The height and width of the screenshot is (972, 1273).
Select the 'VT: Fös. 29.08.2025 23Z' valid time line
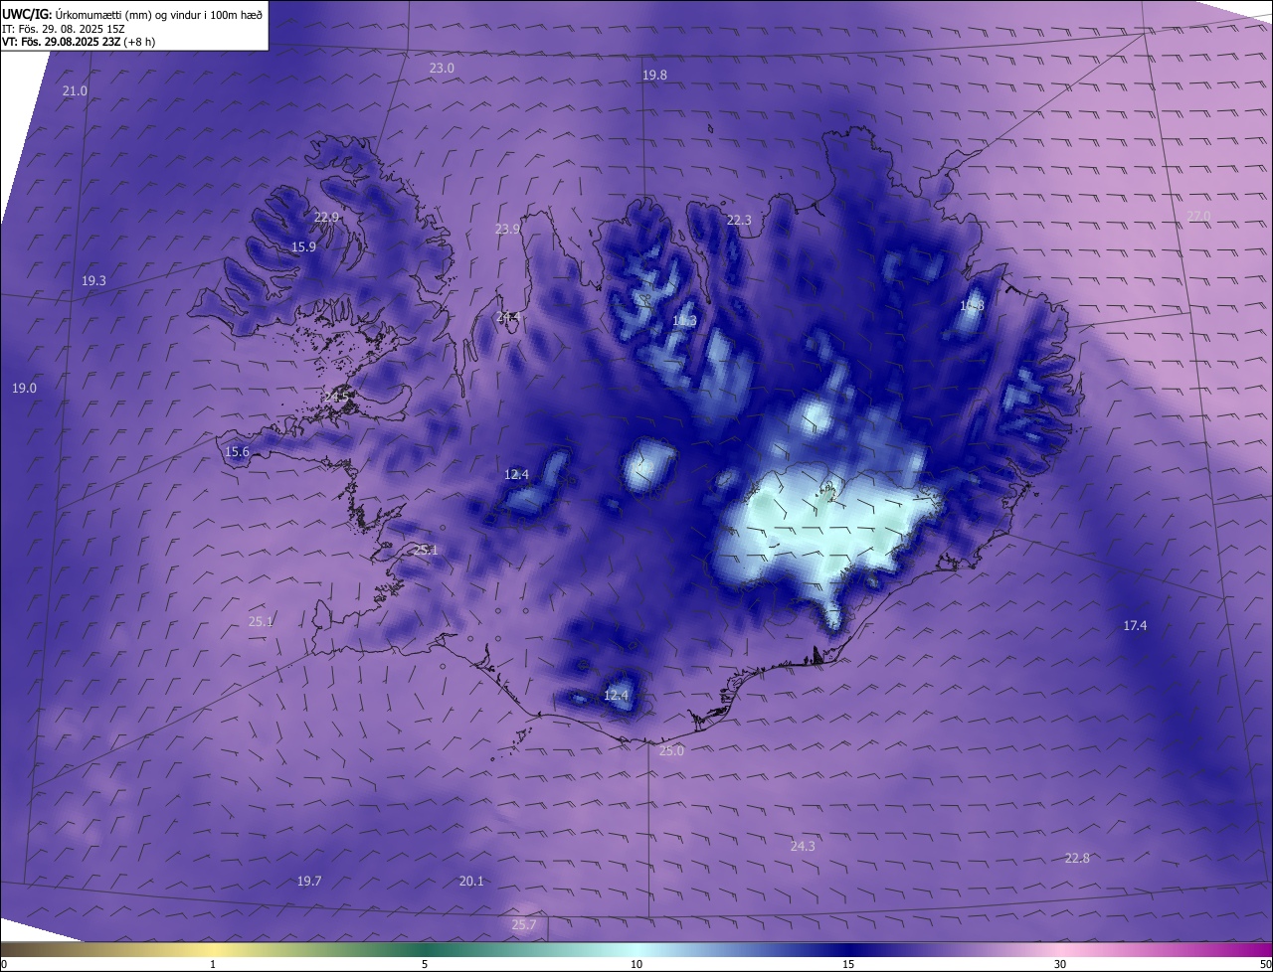click(61, 42)
